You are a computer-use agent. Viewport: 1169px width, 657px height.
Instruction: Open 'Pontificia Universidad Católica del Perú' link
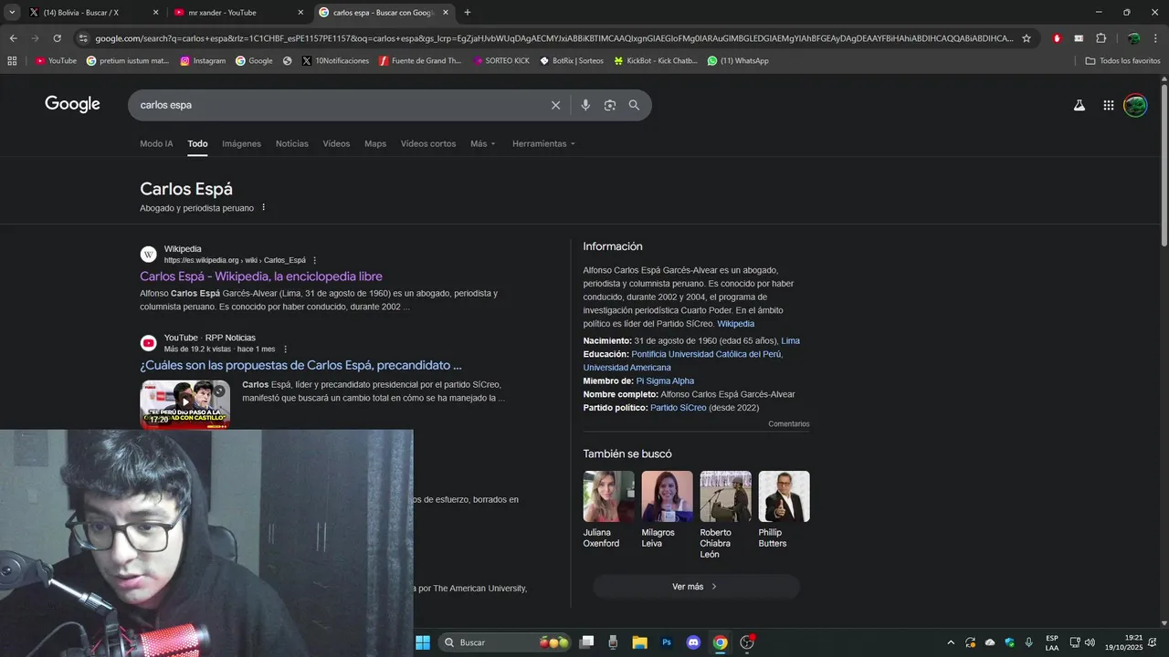click(x=707, y=354)
